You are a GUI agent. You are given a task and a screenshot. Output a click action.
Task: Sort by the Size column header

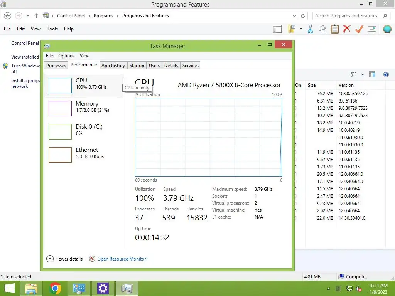coord(321,85)
